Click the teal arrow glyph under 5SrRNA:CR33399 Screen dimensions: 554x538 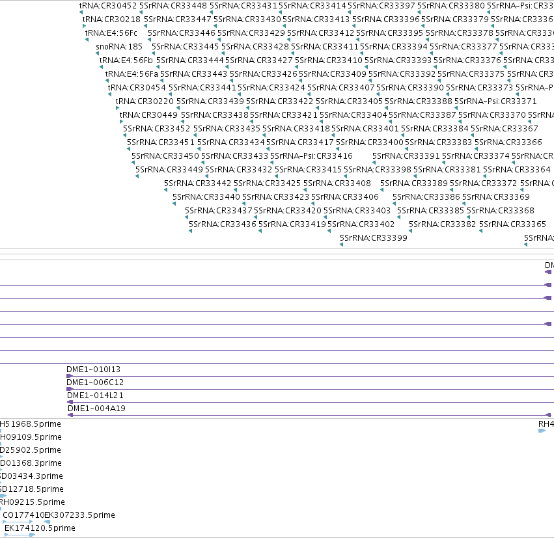coord(341,245)
